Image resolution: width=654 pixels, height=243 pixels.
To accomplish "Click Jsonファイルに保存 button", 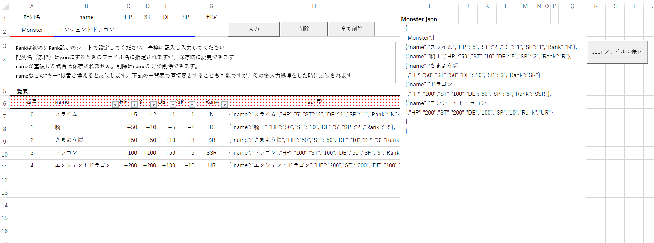I will click(617, 52).
